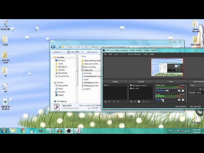Screen dimensions: 204x153
Task: Select Downloads in Favorites
Action: pos(63,73)
